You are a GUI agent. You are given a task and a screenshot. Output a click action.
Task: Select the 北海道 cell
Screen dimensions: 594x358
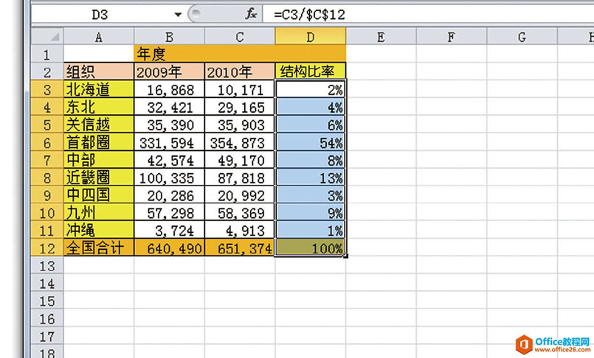click(x=98, y=89)
